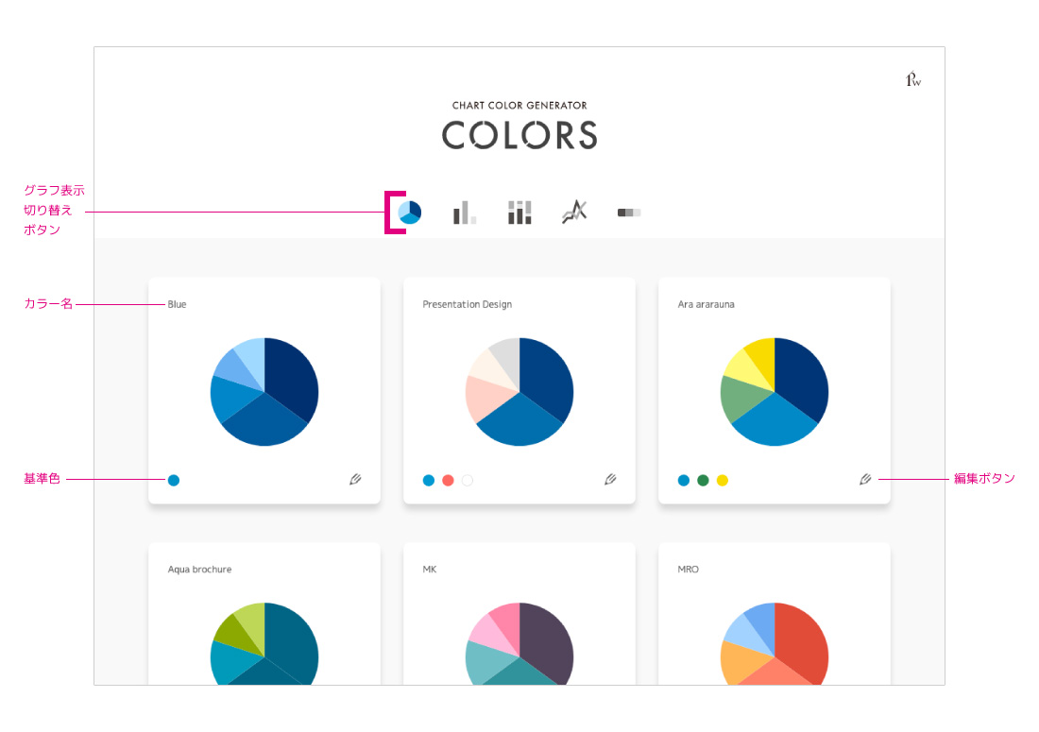Edit the Ara ararauna palette
1039x732 pixels.
click(865, 479)
